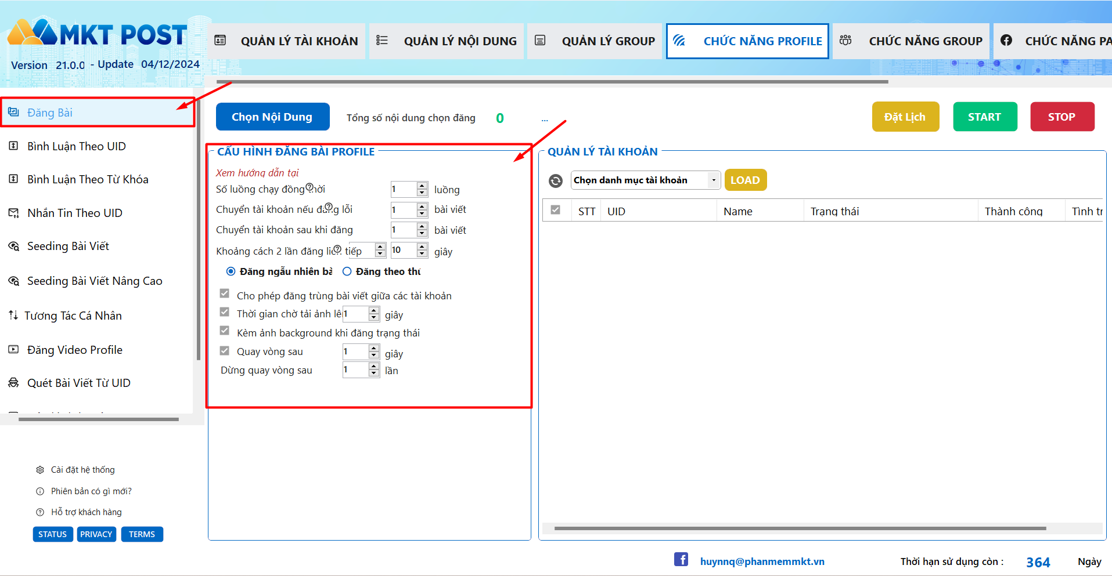Click the Hỗ trợ khách hàng help icon

tap(40, 512)
